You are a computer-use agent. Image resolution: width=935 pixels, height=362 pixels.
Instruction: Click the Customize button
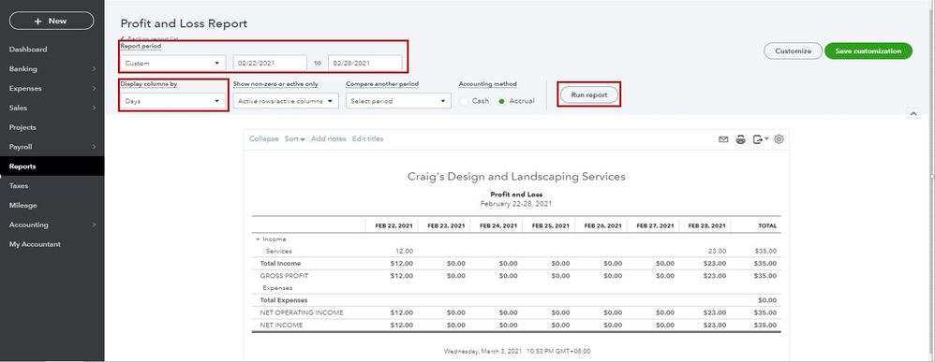(x=794, y=51)
